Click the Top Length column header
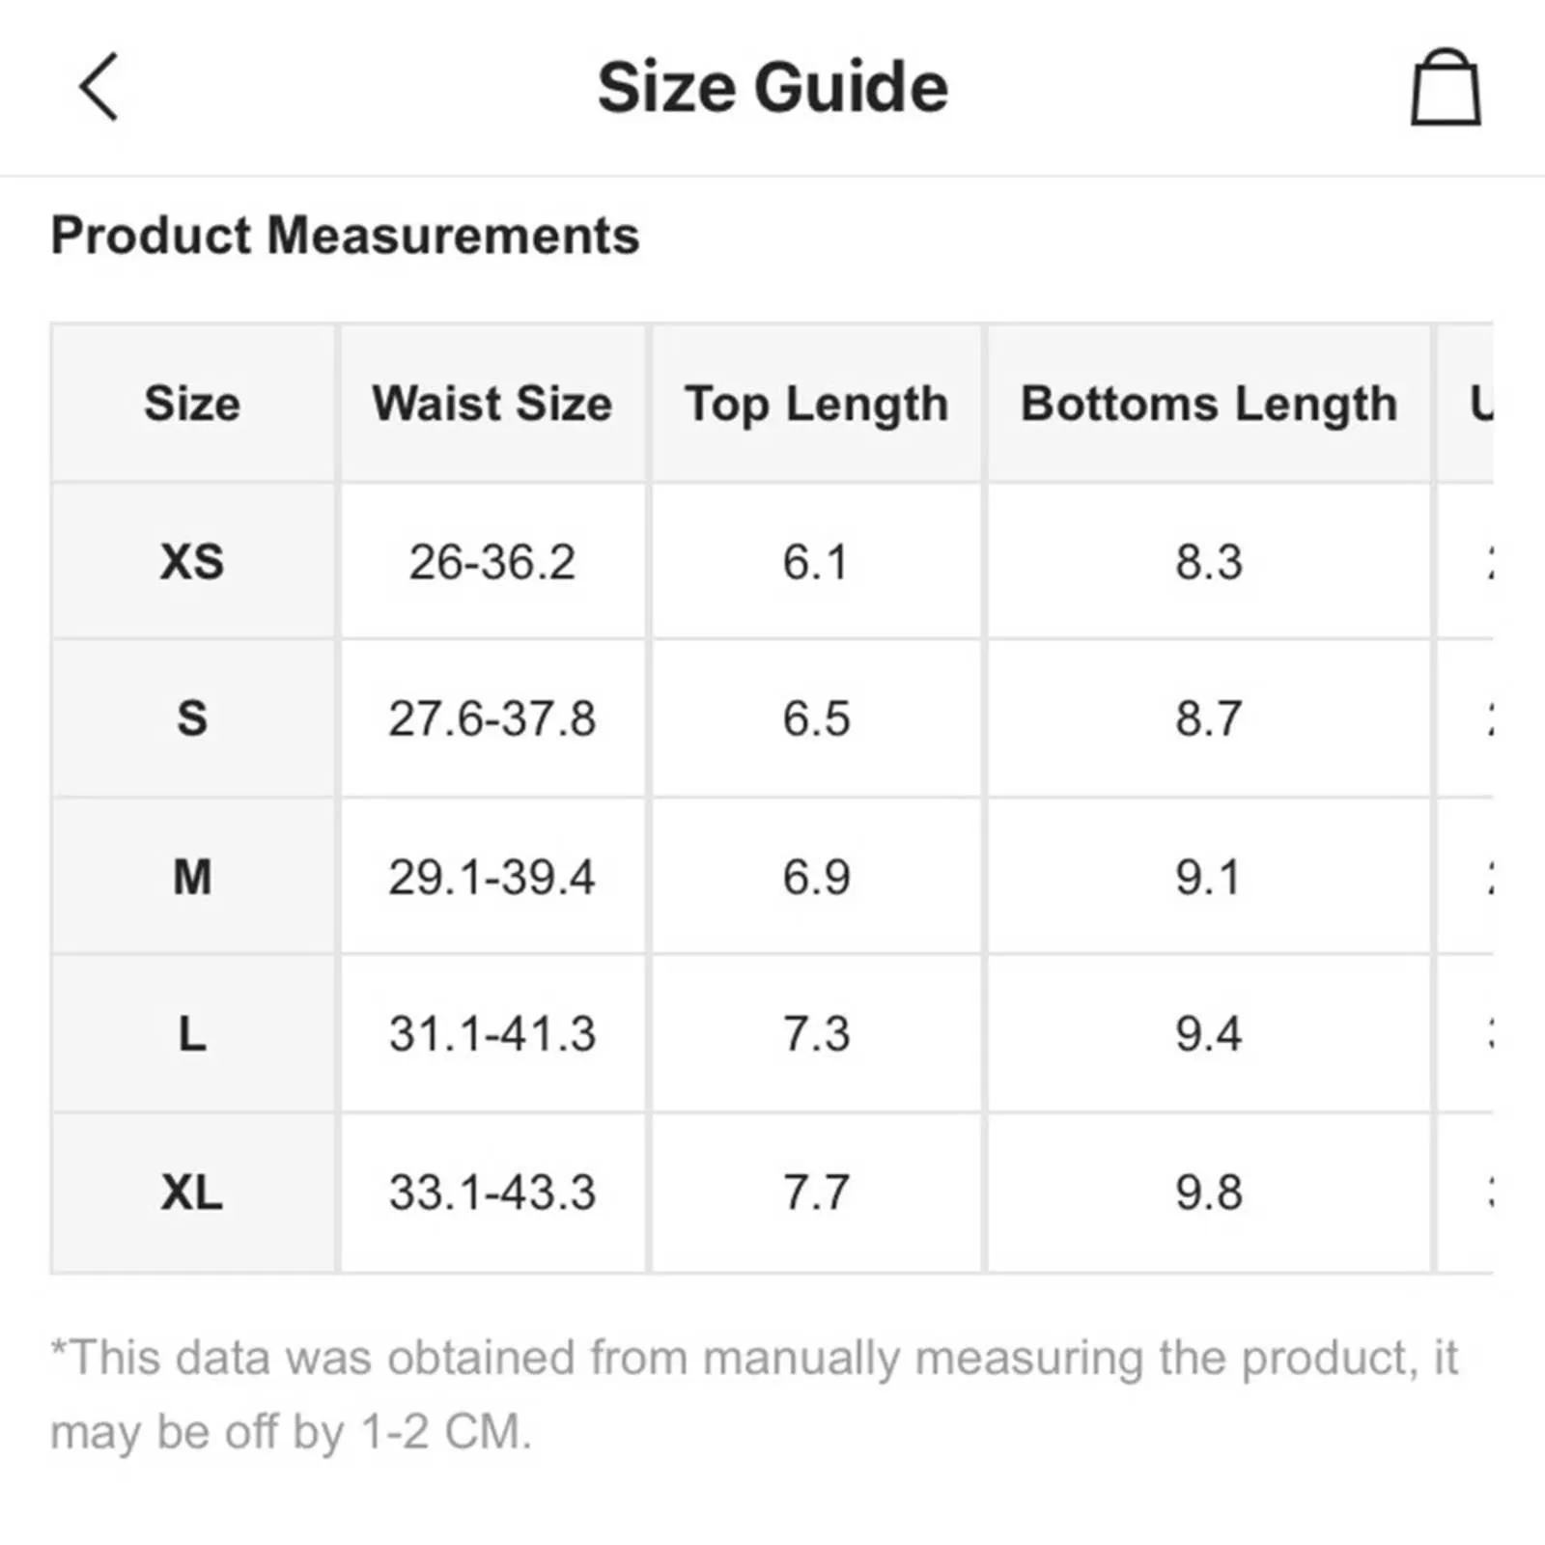This screenshot has width=1545, height=1545. 817,404
